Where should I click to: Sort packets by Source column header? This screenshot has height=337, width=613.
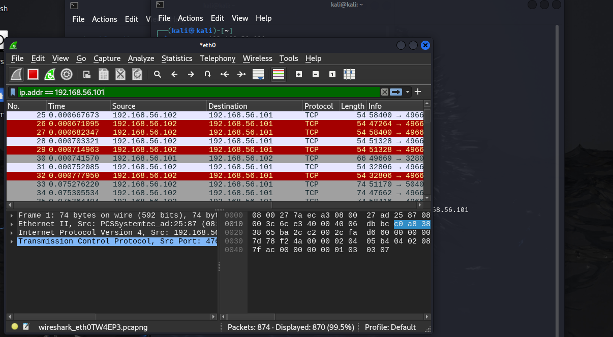click(159, 106)
